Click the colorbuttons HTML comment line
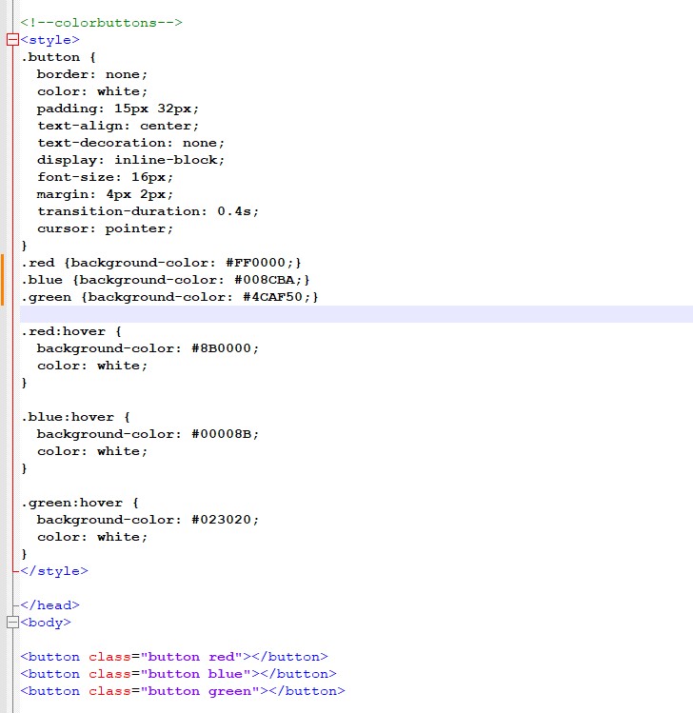This screenshot has height=713, width=693. click(x=101, y=23)
